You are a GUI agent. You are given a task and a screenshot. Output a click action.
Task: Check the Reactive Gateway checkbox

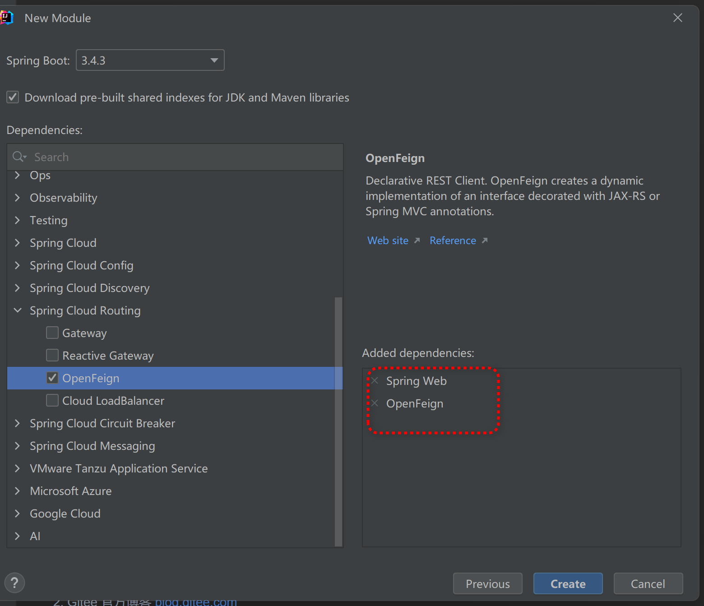click(x=52, y=355)
